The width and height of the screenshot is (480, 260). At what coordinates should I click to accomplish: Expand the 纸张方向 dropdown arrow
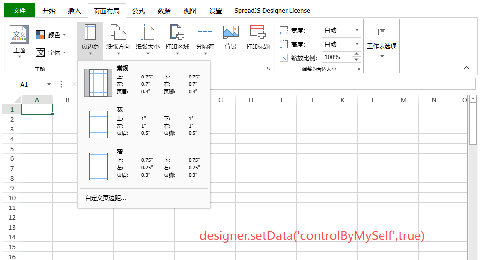(118, 54)
